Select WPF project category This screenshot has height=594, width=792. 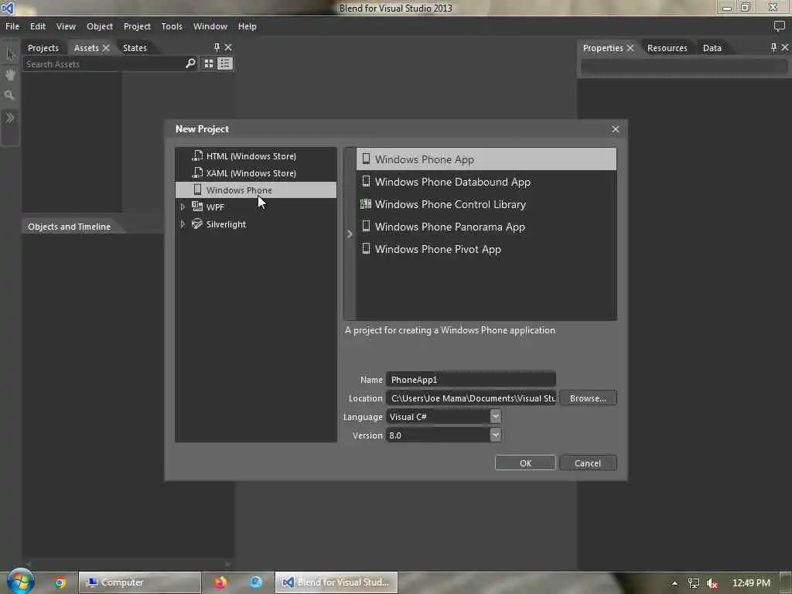pyautogui.click(x=215, y=207)
